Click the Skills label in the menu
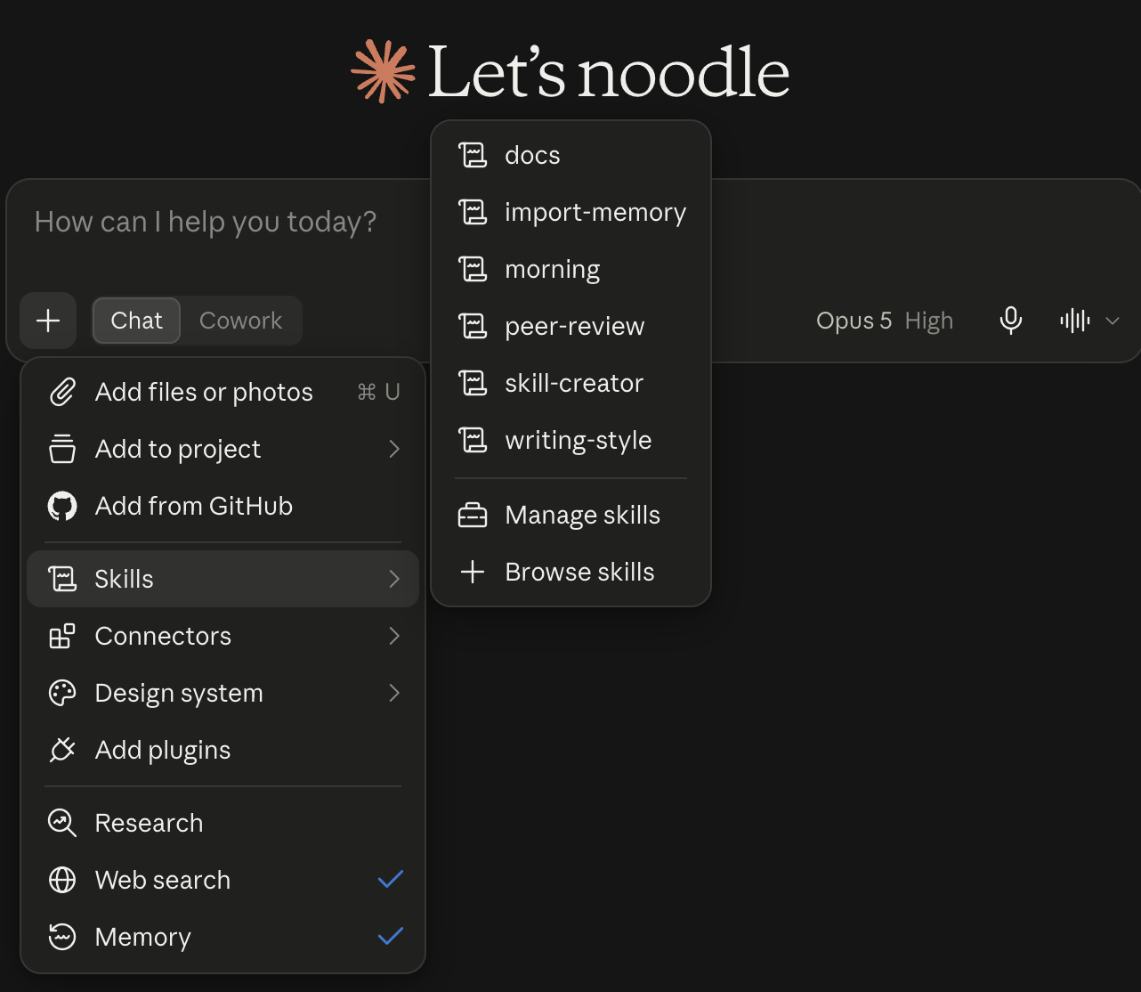Viewport: 1141px width, 992px height. point(124,579)
